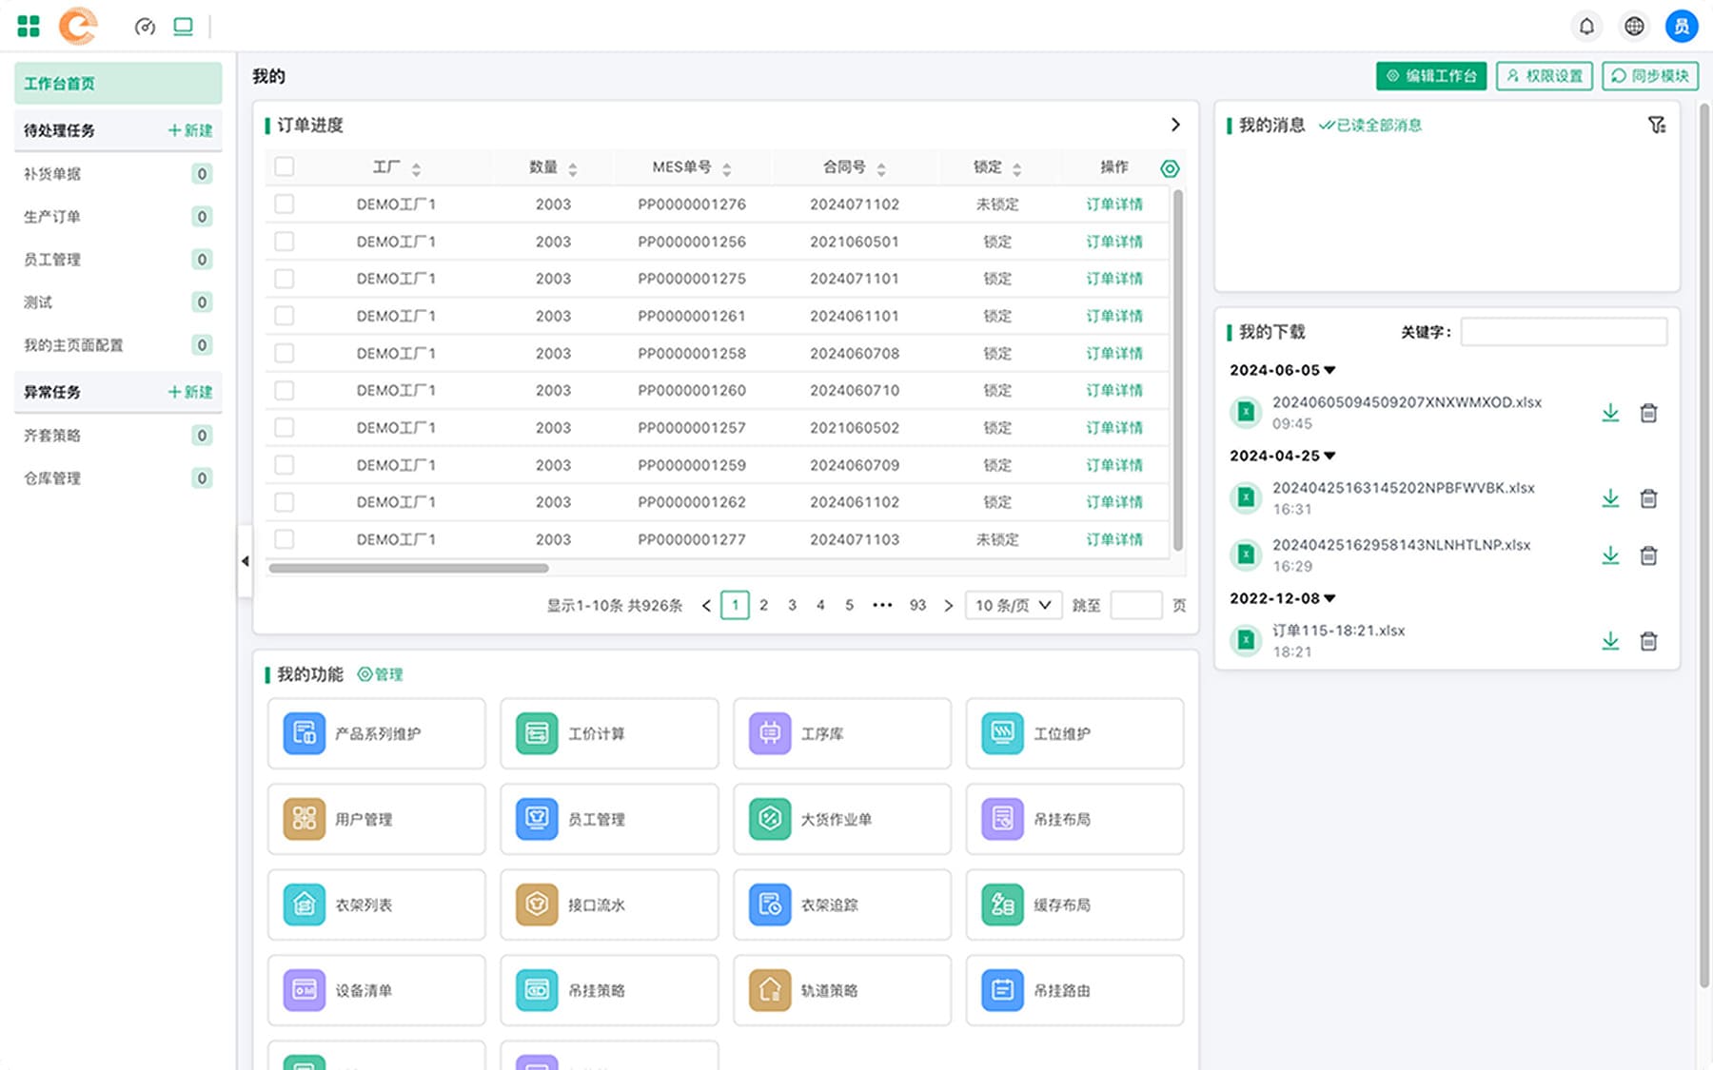Click 订单详情 link for PP0000001277
Viewport: 1713px width, 1070px height.
[1114, 539]
